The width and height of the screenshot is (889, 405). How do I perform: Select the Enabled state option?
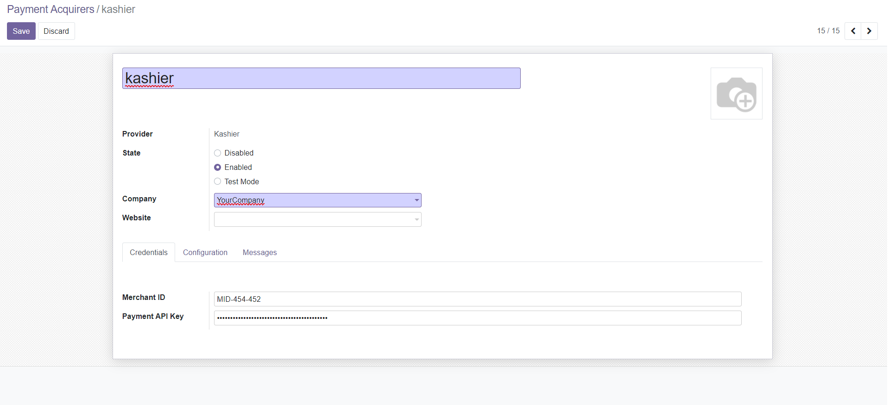click(217, 168)
